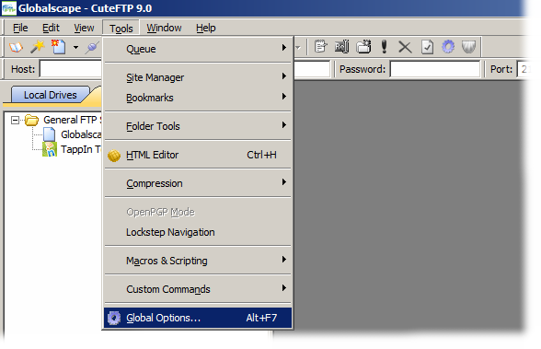This screenshot has height=349, width=541.
Task: Click the CuteFTP title bar app icon
Action: point(9,8)
